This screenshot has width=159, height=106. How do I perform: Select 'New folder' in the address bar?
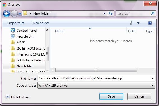41,13
